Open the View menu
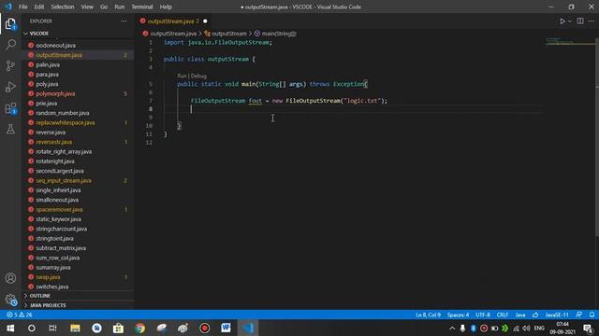The height and width of the screenshot is (336, 599). point(87,7)
